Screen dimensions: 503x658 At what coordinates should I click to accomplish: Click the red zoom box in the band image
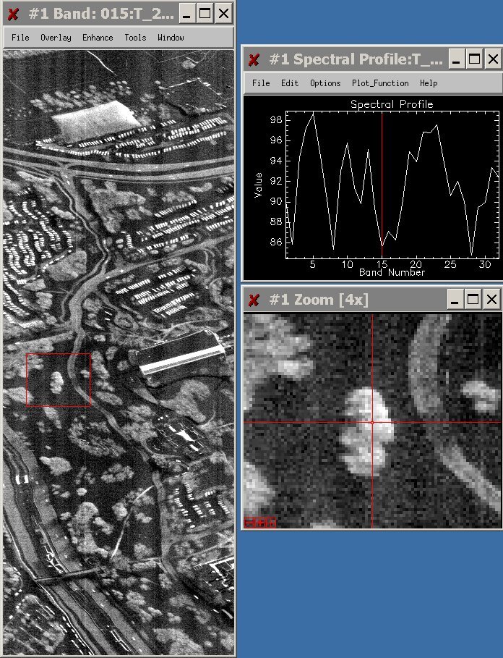point(59,380)
